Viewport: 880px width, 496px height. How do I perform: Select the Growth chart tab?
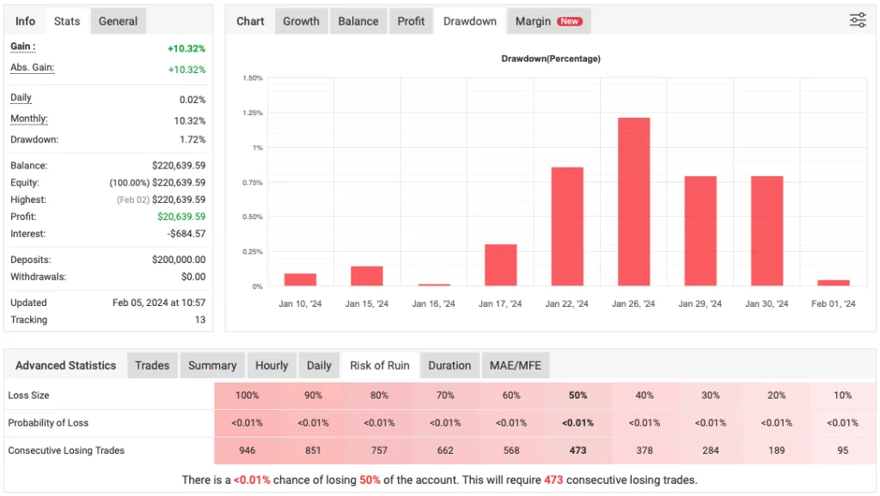tap(301, 21)
